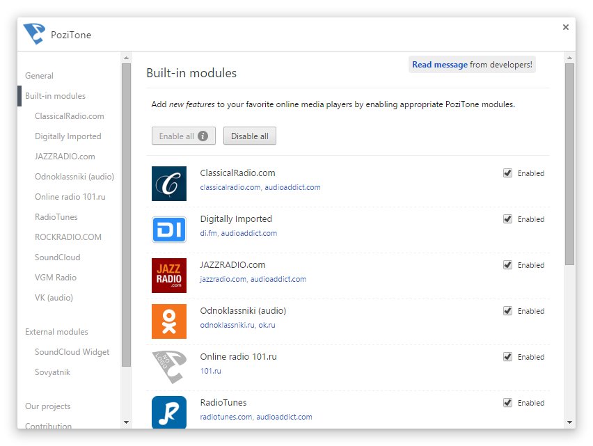
Task: Navigate to VK (audio) in sidebar
Action: click(x=54, y=298)
